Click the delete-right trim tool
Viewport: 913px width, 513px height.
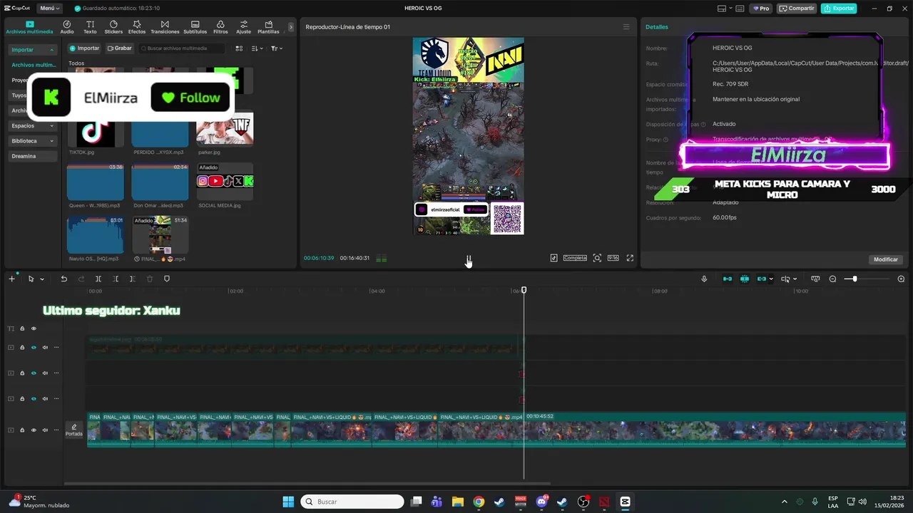pyautogui.click(x=133, y=279)
